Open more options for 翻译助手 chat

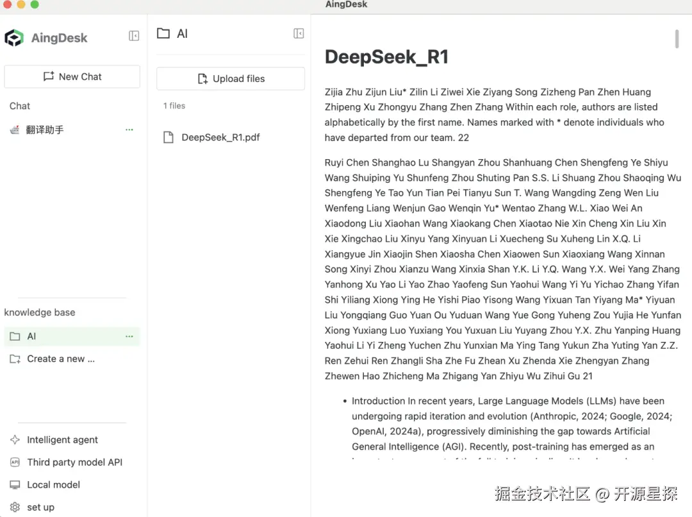pos(129,130)
